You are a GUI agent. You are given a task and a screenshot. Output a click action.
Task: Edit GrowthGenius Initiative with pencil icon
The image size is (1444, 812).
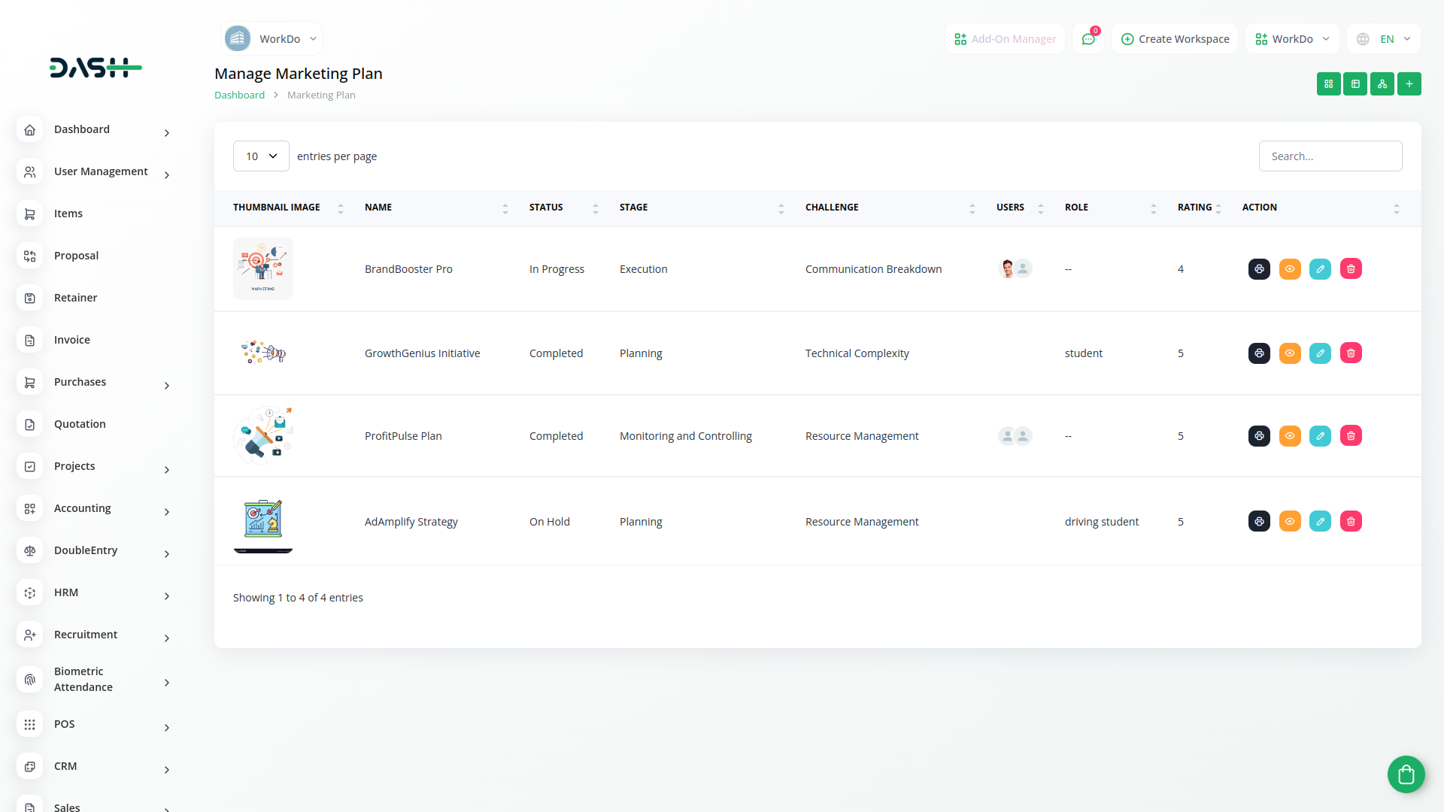pos(1320,353)
